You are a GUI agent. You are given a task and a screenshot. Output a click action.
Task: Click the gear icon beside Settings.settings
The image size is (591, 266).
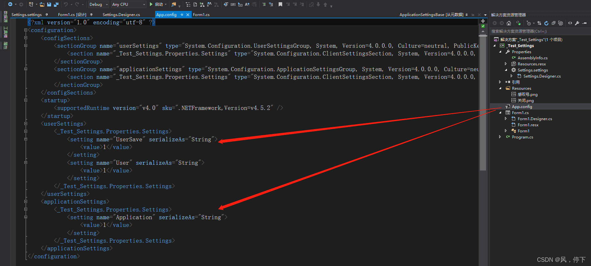pyautogui.click(x=514, y=70)
